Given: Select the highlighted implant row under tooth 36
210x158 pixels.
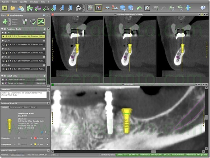Looking at the screenshot, I should click(23, 36).
